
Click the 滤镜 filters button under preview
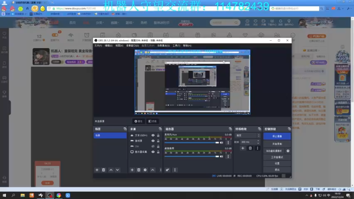(153, 121)
